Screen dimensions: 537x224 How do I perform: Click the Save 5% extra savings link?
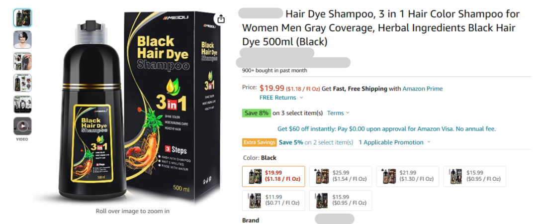click(x=291, y=142)
